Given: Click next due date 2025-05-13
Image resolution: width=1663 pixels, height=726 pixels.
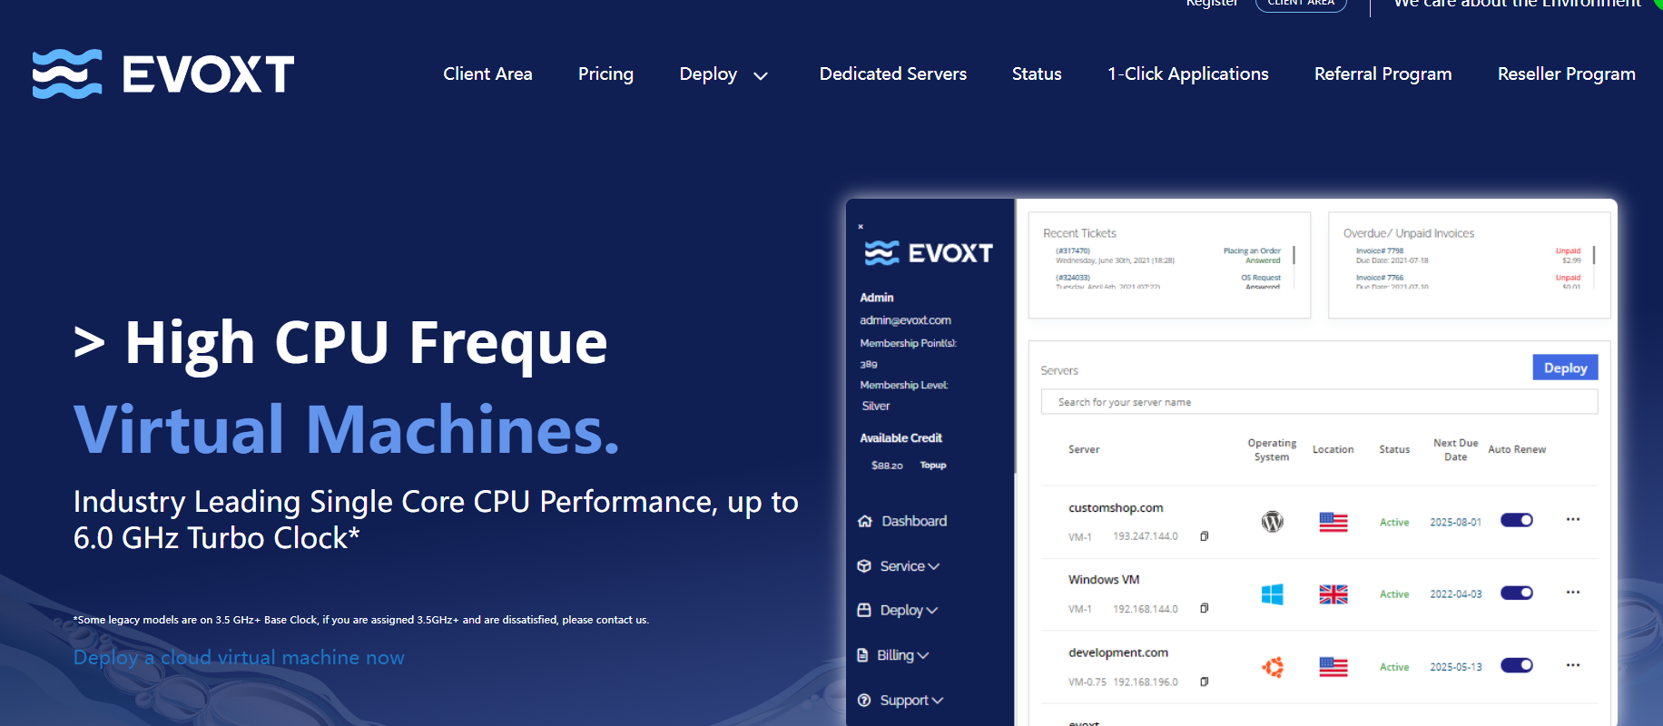Looking at the screenshot, I should 1456,667.
